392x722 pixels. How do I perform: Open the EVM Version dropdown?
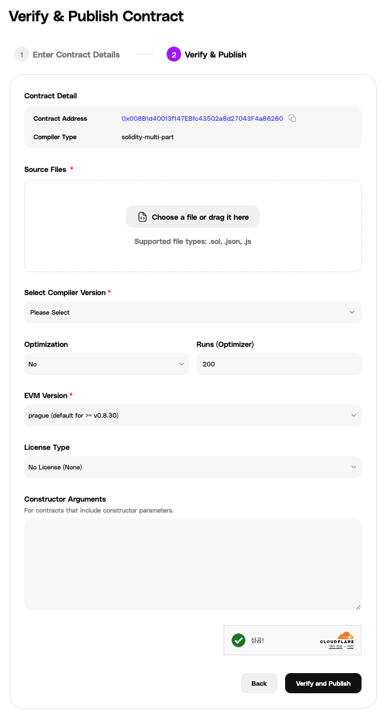(193, 415)
